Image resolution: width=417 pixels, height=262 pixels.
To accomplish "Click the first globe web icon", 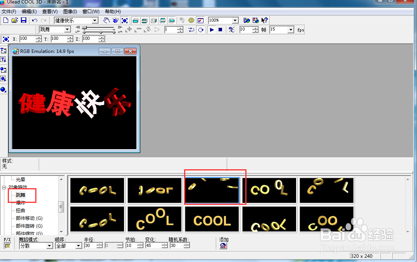I will point(246,20).
